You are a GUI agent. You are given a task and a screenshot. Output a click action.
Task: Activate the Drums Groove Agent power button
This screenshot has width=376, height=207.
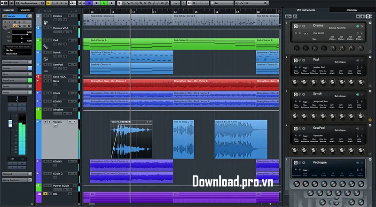point(296,26)
